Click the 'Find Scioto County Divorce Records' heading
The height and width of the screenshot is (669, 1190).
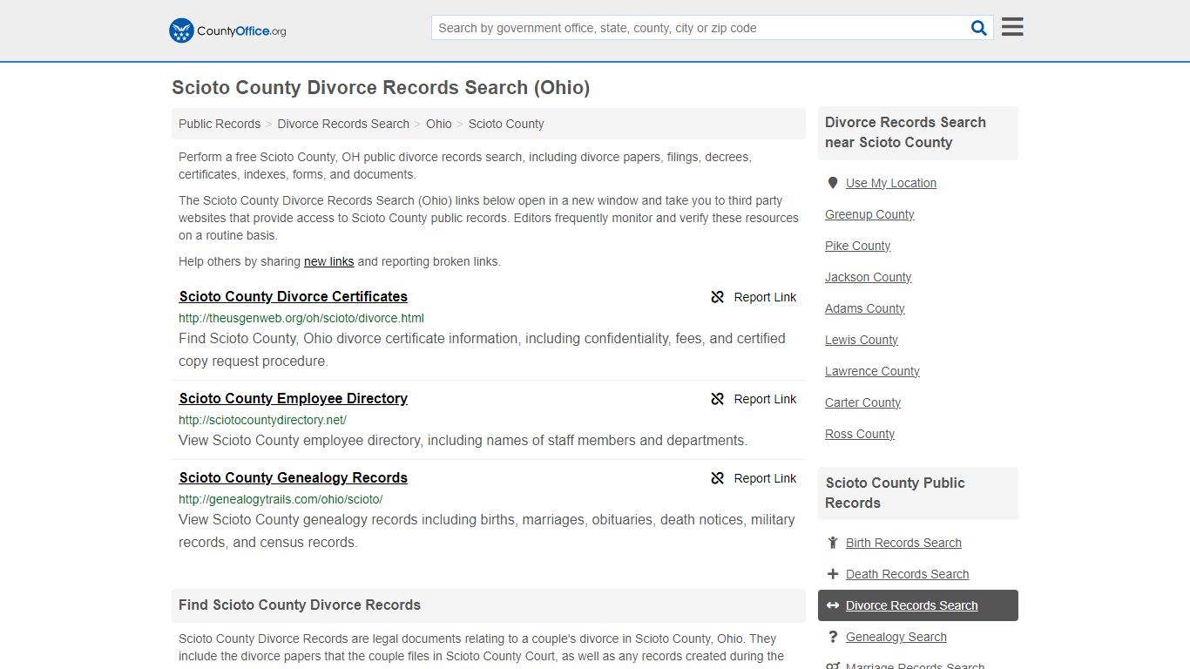point(300,605)
